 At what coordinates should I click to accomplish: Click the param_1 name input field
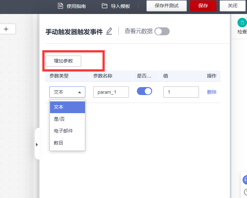111,92
